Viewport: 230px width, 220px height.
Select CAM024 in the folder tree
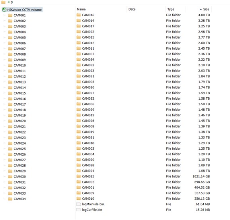(19, 143)
